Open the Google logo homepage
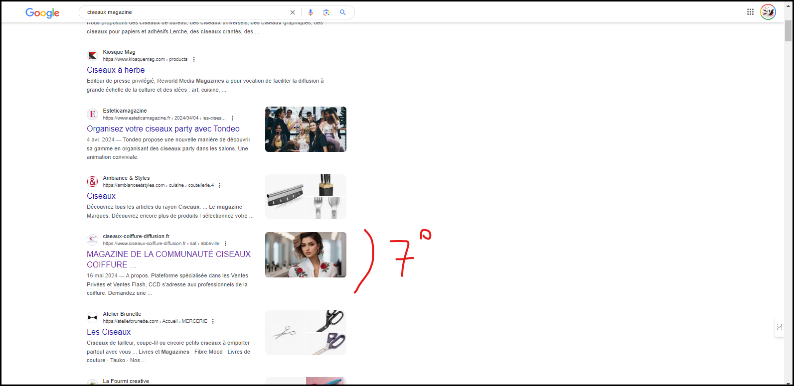Screen dimensions: 794x386 point(42,13)
